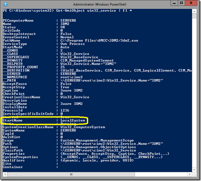This screenshot has width=201, height=181.
Task: Click the StartMode value 'Auto'
Action: 65,47
